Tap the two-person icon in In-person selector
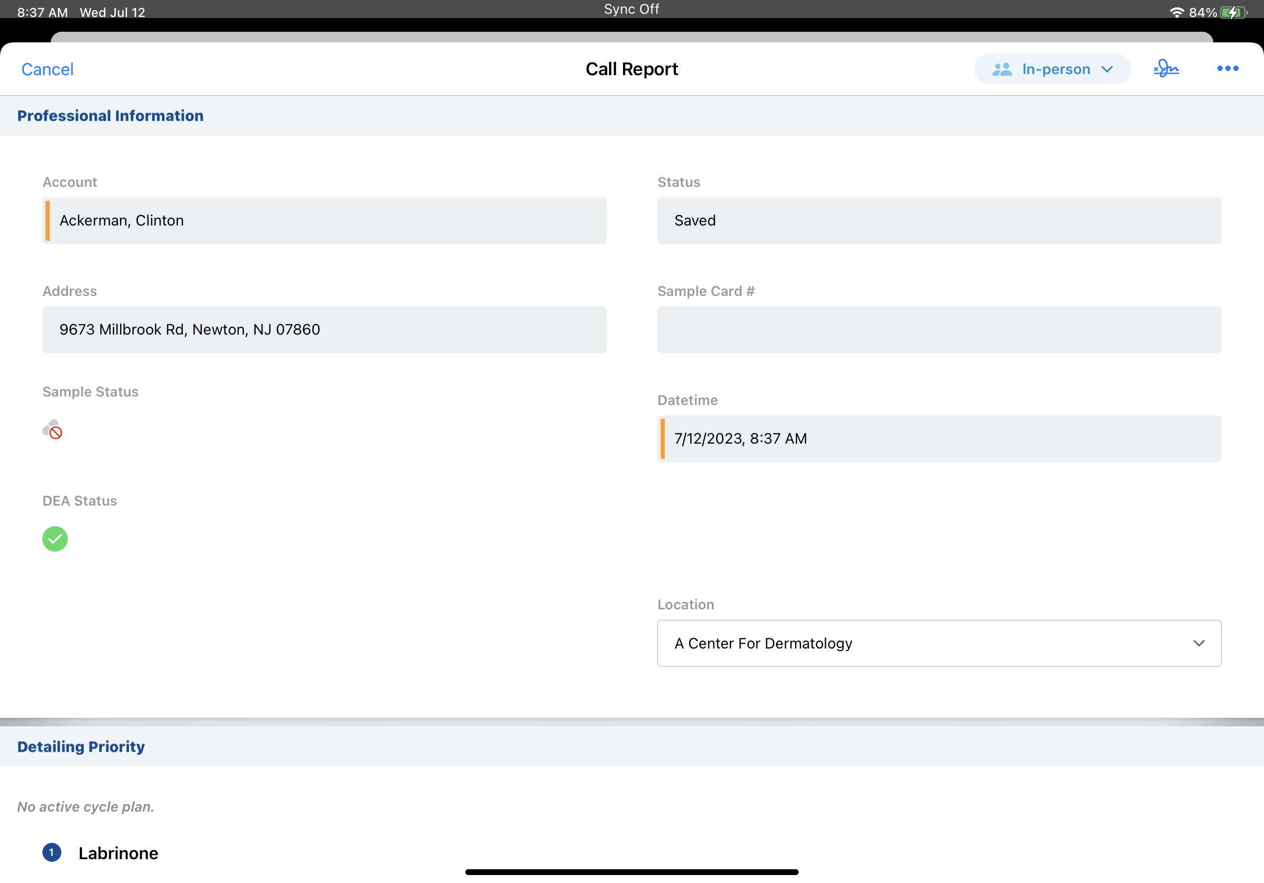The image size is (1264, 883). pos(1002,69)
